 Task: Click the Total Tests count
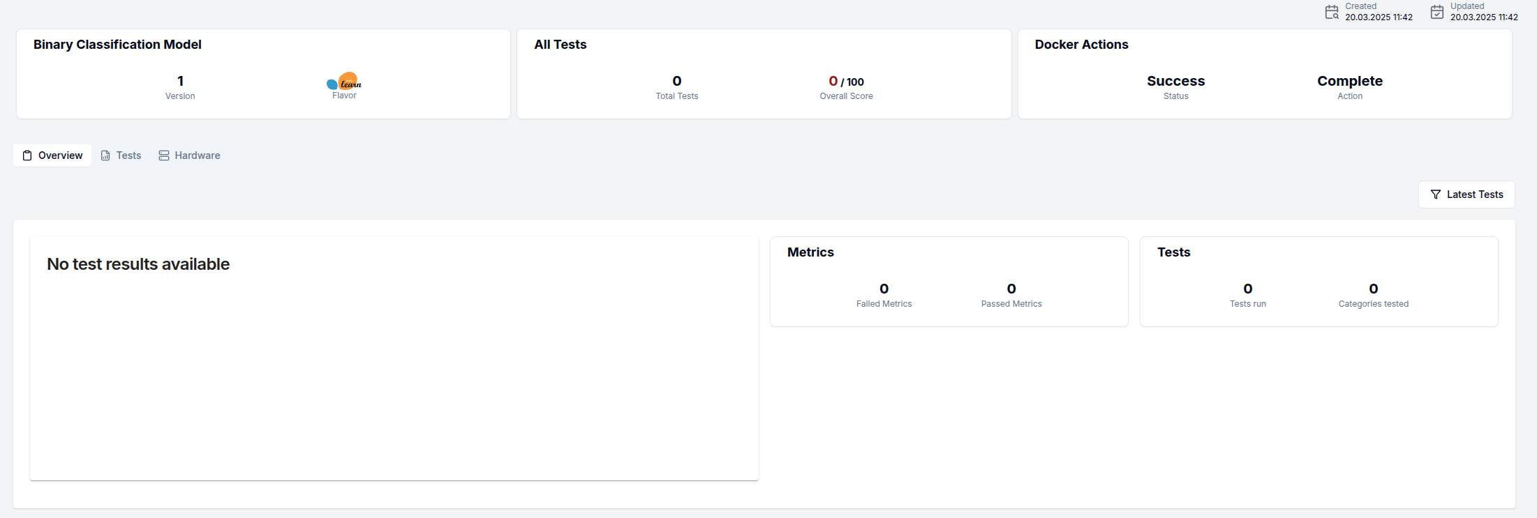point(677,81)
